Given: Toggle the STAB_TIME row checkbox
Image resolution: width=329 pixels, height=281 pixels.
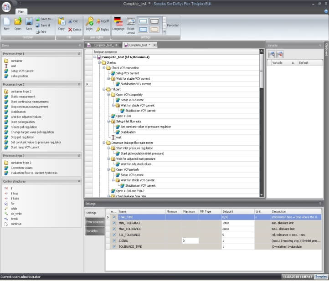Looking at the screenshot, I should click(x=114, y=217).
